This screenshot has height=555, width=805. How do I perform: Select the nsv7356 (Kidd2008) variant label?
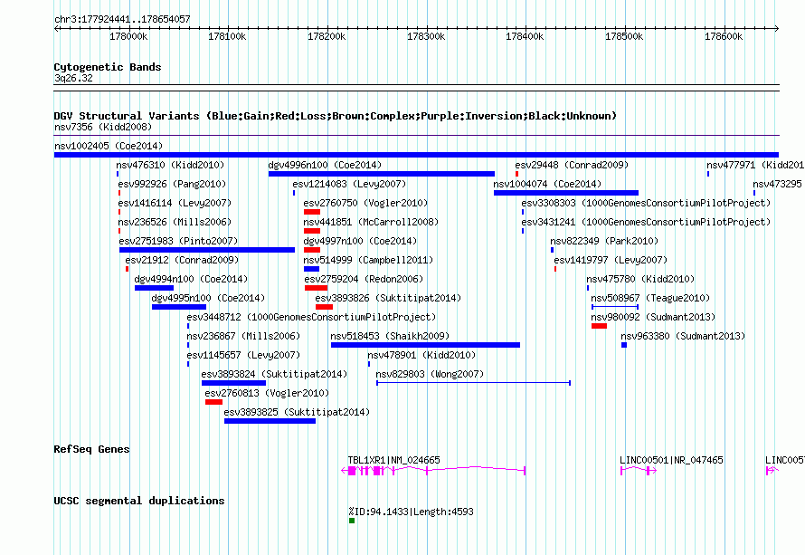pos(103,127)
